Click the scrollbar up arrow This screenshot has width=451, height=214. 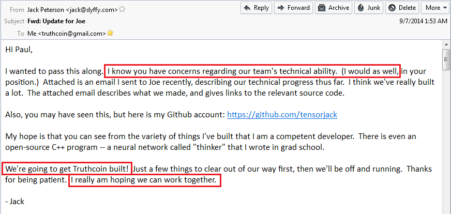click(446, 44)
